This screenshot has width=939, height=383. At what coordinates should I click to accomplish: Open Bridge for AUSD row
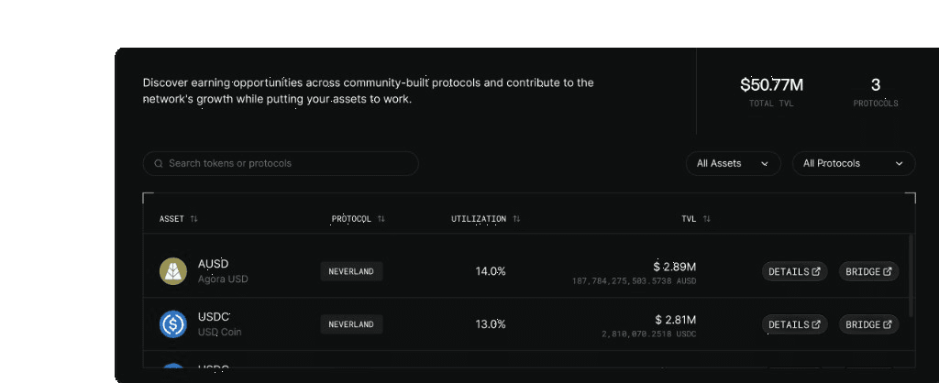[868, 271]
